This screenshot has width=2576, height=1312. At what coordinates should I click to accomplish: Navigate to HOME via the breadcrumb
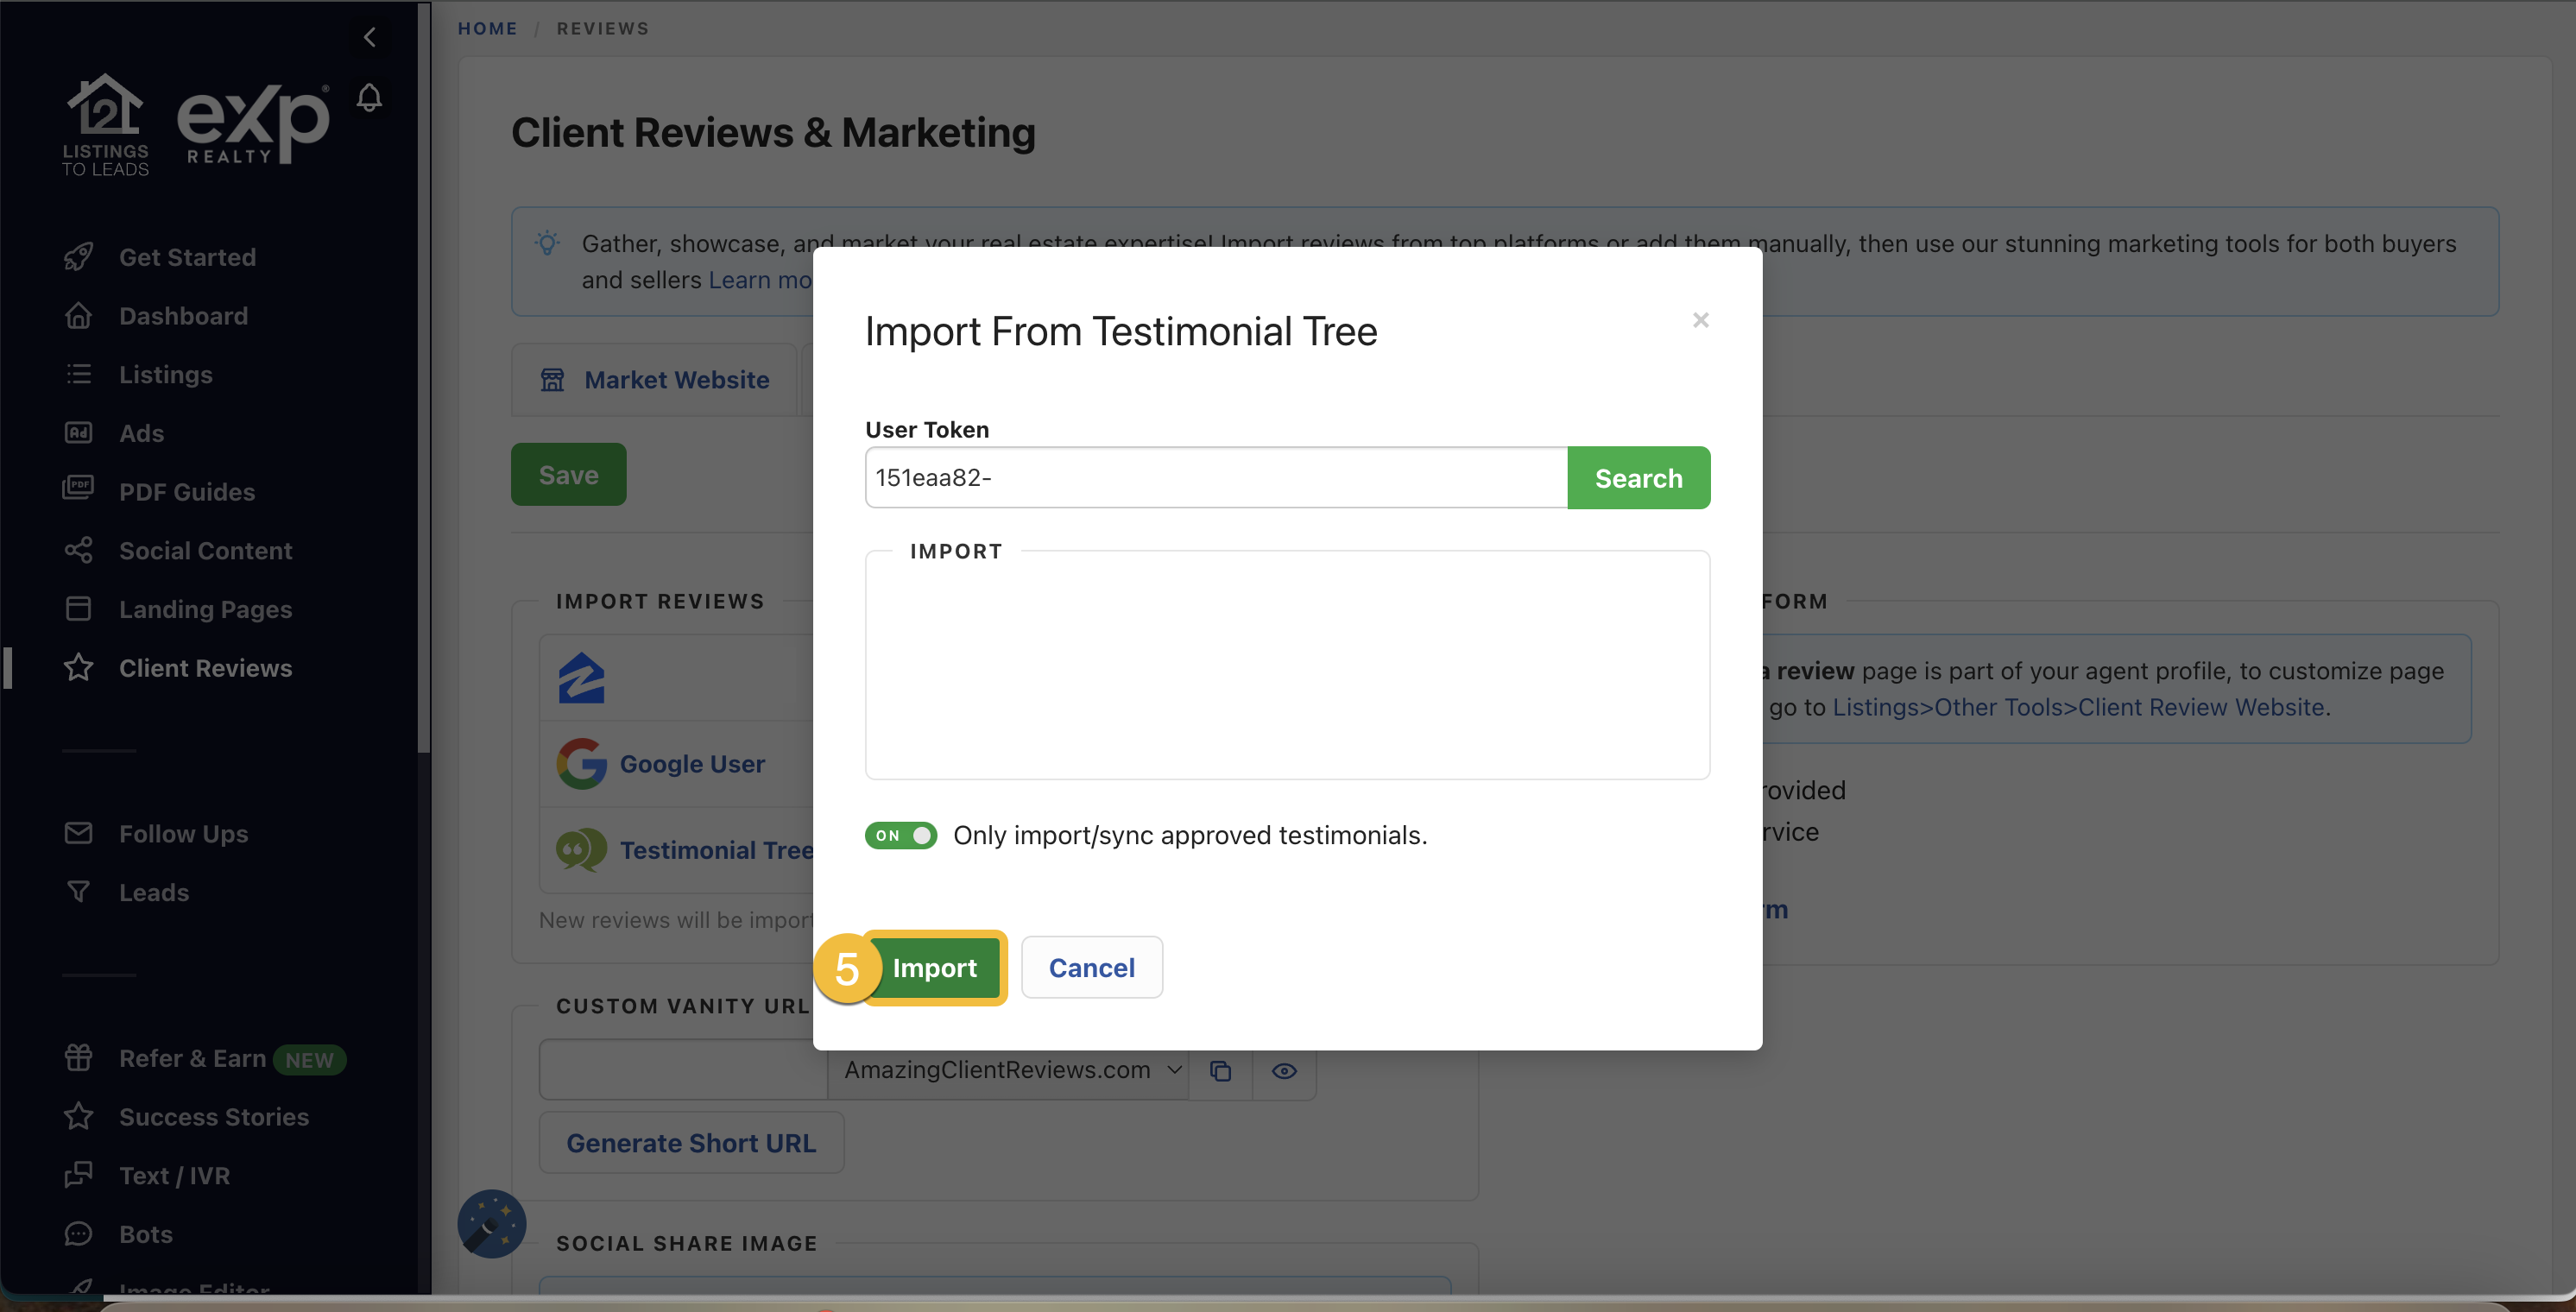click(487, 28)
